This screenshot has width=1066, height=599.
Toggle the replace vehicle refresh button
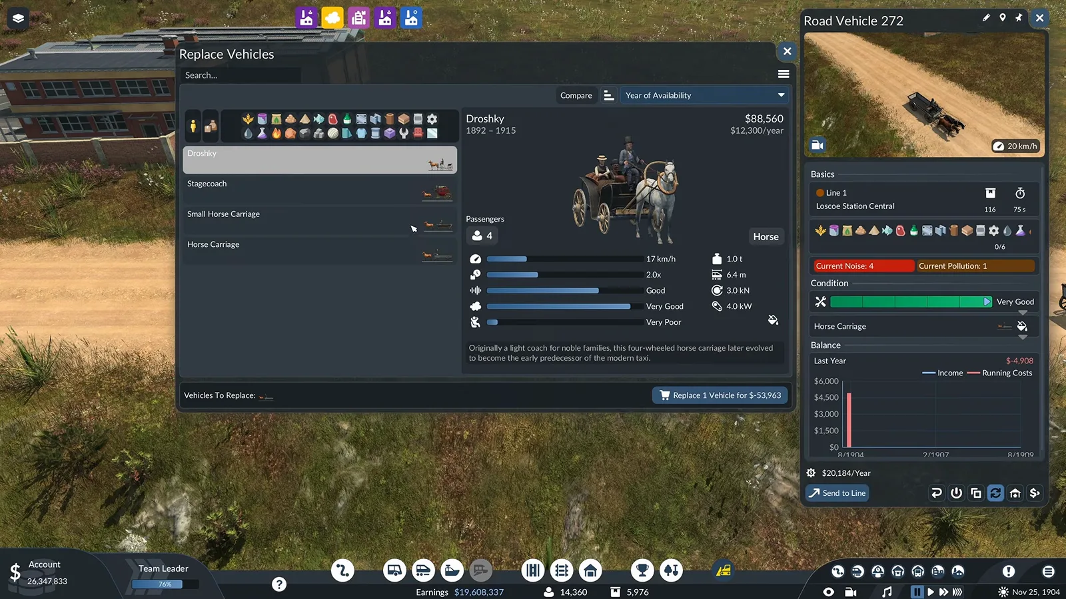(x=995, y=493)
